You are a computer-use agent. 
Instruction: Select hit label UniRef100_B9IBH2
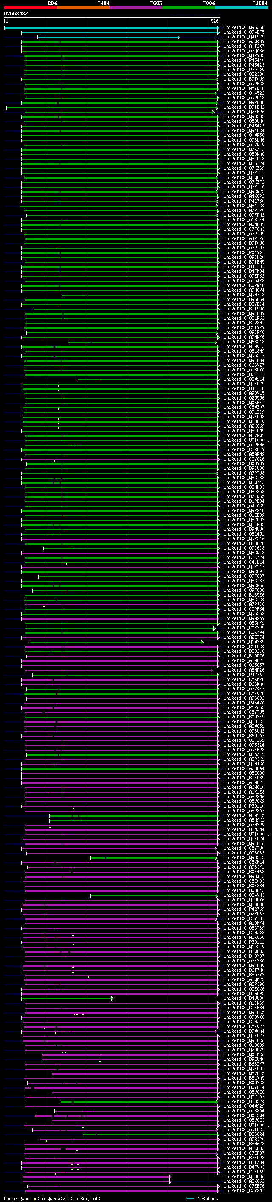(244, 107)
